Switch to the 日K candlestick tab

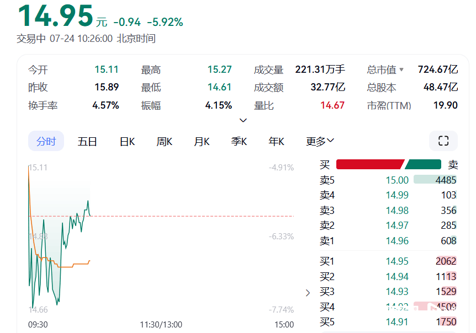(x=126, y=141)
